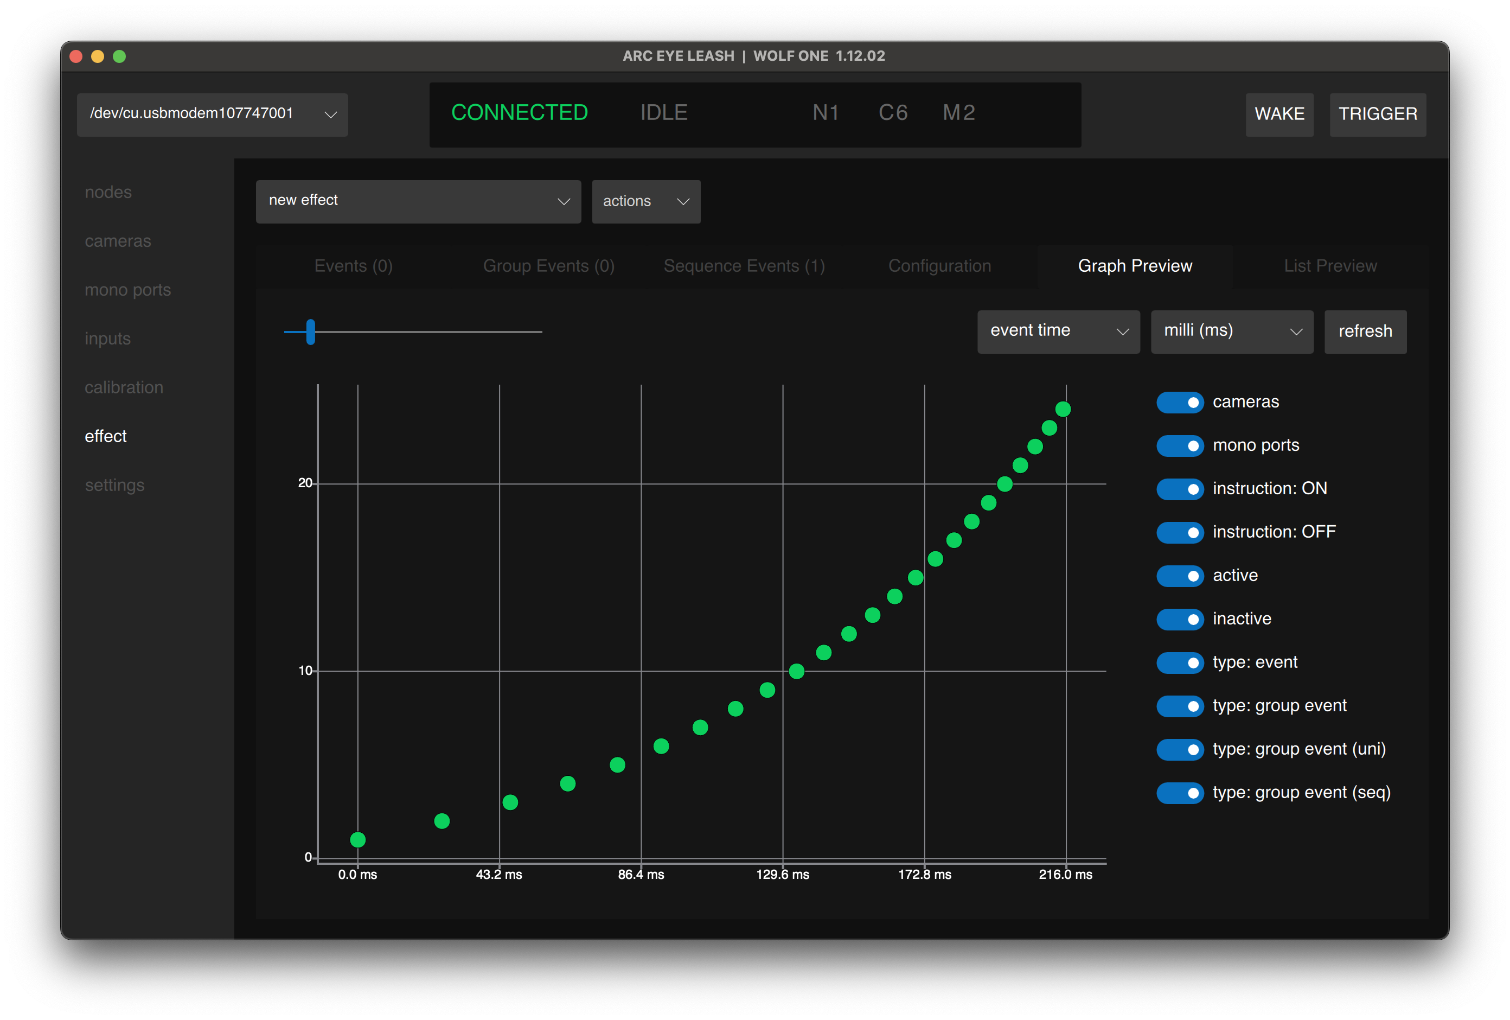Toggle the type: group event (seq) switch

[x=1180, y=793]
